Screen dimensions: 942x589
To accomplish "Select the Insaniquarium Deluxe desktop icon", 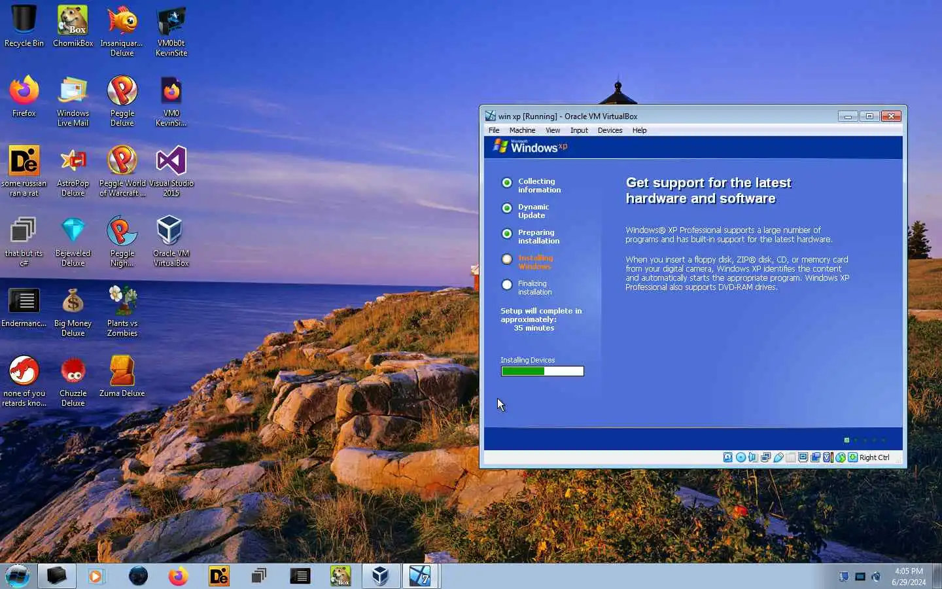I will 122,31.
